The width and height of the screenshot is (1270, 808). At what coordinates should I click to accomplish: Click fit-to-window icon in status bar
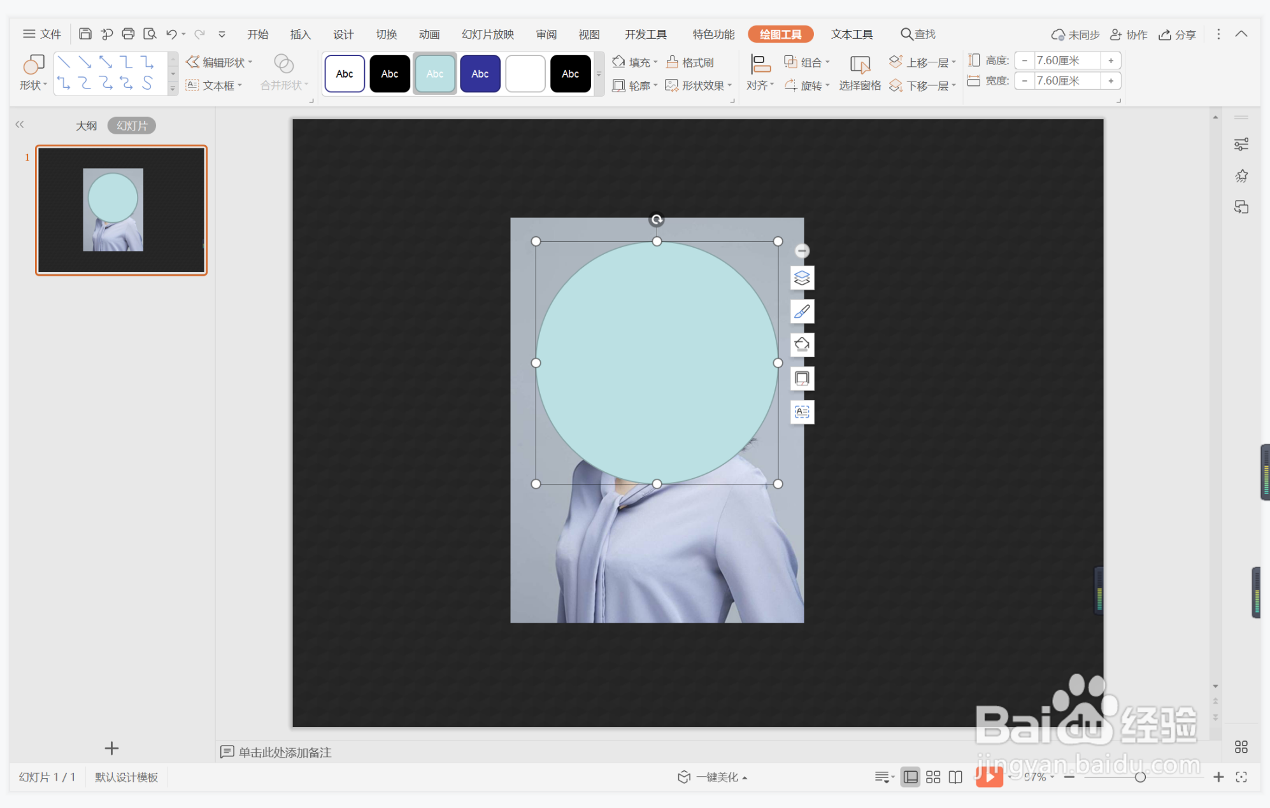pyautogui.click(x=1241, y=777)
